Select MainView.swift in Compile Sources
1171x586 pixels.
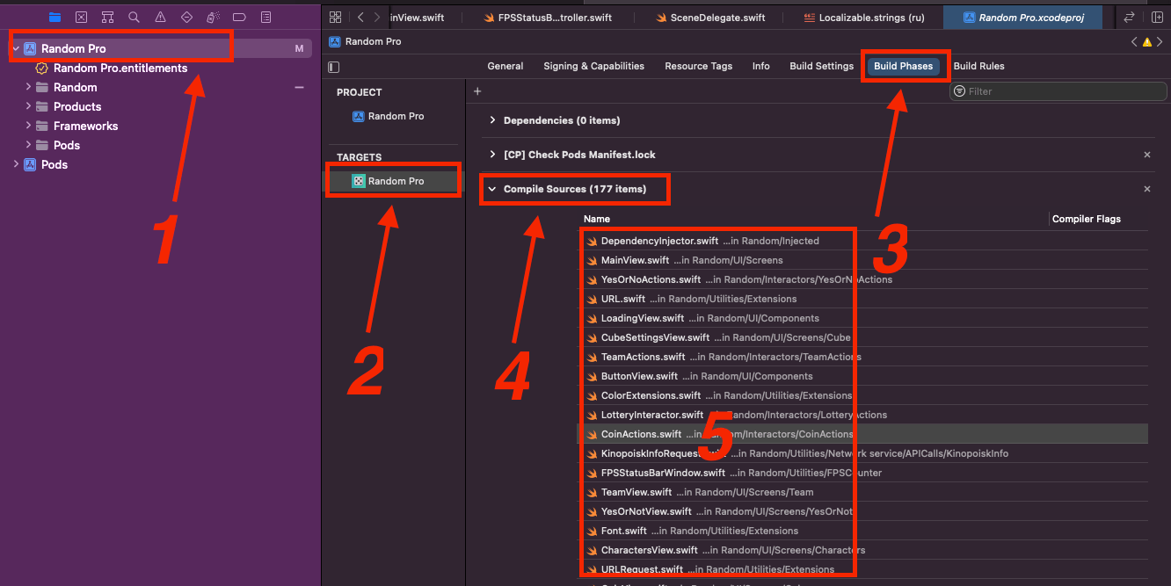pyautogui.click(x=862, y=260)
